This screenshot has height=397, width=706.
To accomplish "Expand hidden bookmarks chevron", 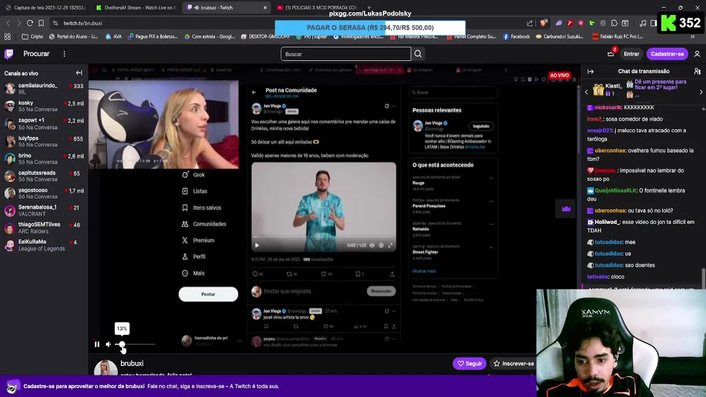I will [693, 36].
